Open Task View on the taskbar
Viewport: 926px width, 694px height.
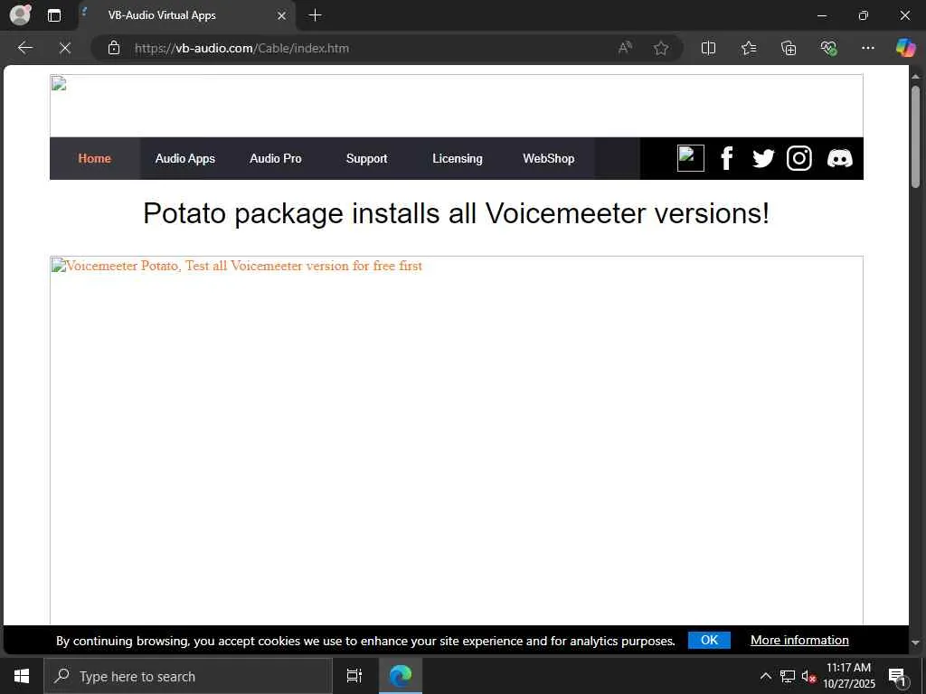[x=354, y=676]
